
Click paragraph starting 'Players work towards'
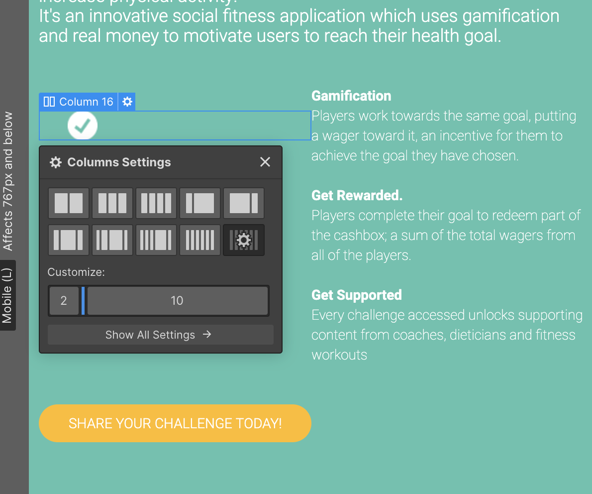pyautogui.click(x=444, y=135)
